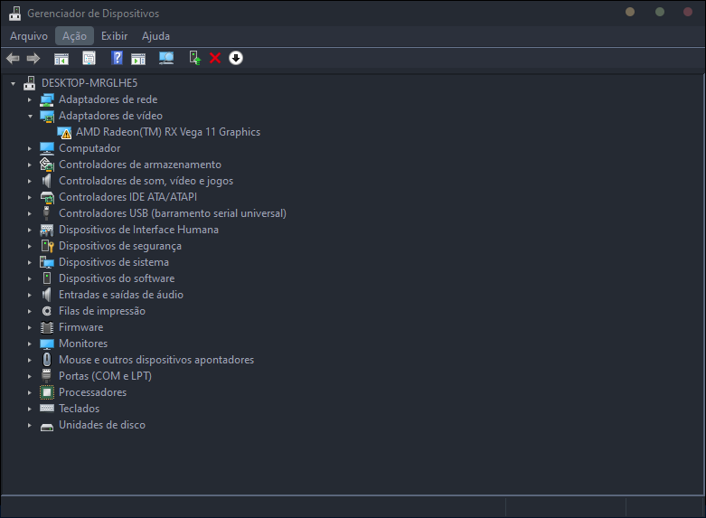This screenshot has height=518, width=706.
Task: Select the Processadores label
Action: [x=93, y=392]
